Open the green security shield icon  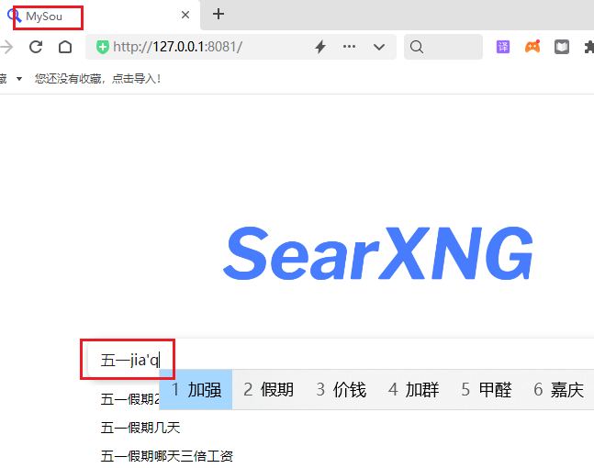click(102, 47)
